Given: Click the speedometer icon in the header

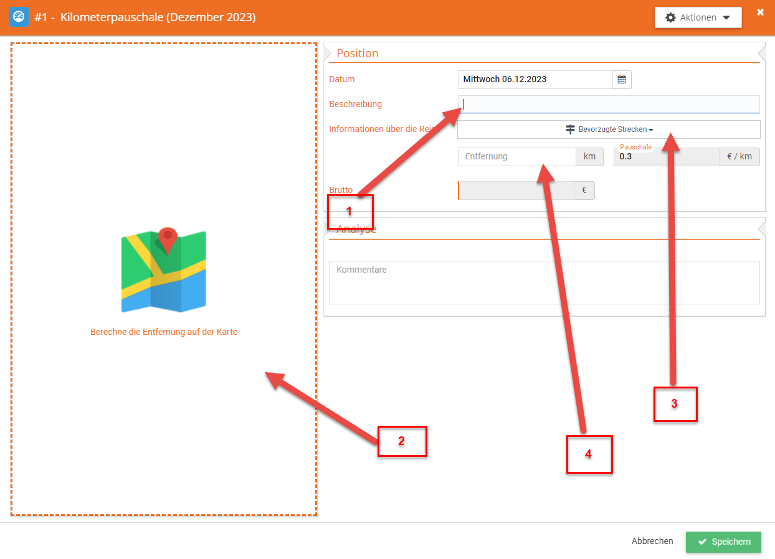Looking at the screenshot, I should (18, 17).
